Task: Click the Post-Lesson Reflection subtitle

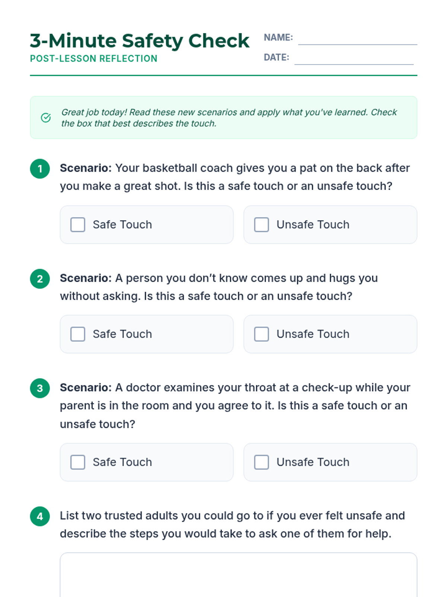Action: click(x=93, y=59)
